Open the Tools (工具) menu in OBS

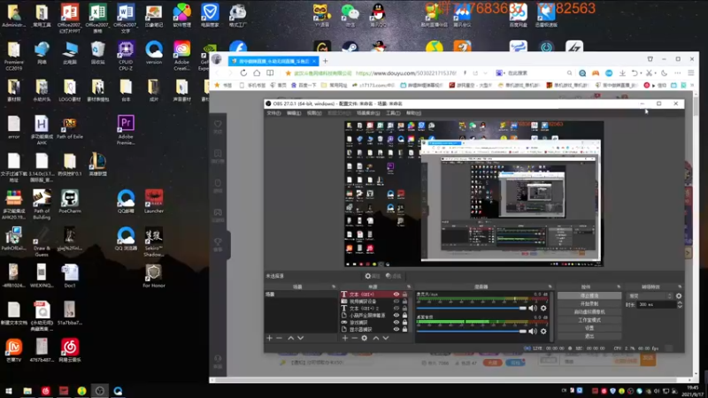click(x=393, y=113)
